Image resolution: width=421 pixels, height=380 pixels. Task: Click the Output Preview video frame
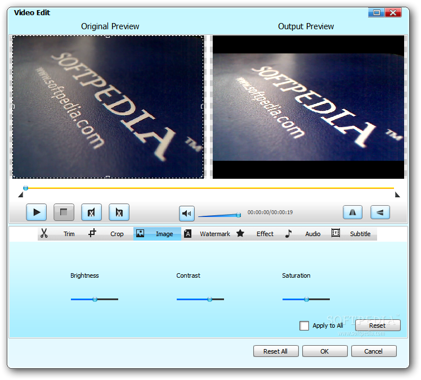click(308, 107)
